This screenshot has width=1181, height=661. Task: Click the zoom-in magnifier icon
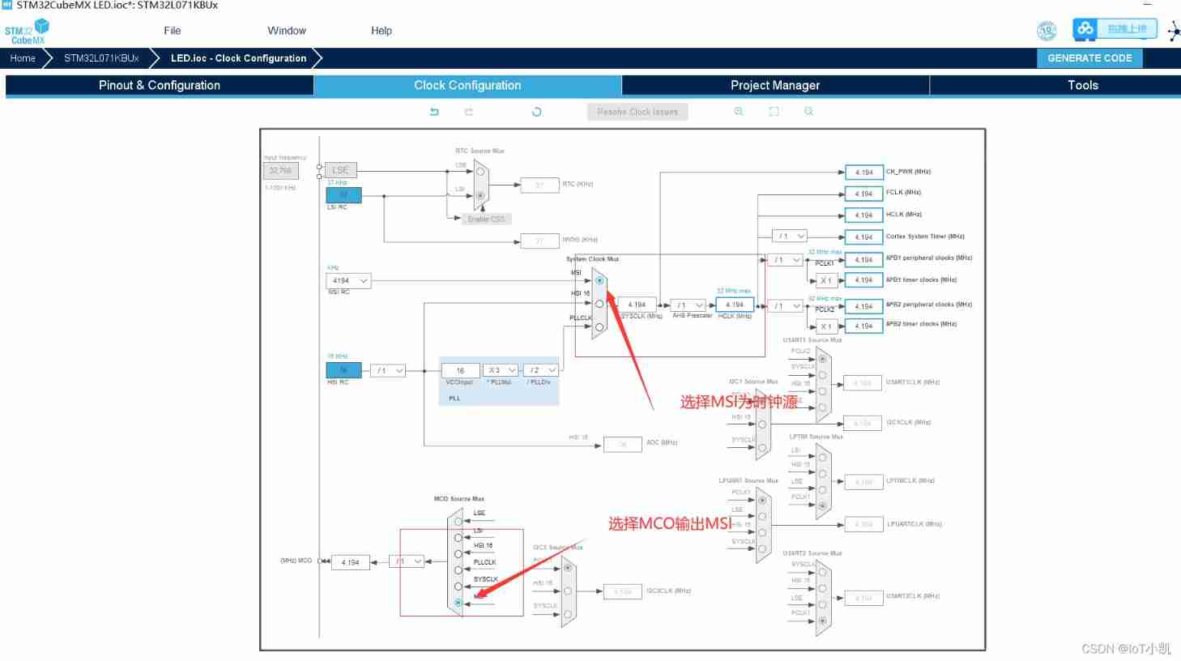pyautogui.click(x=739, y=112)
